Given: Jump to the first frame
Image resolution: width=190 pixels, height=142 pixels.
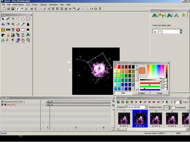Looking at the screenshot, I should point(145,102).
